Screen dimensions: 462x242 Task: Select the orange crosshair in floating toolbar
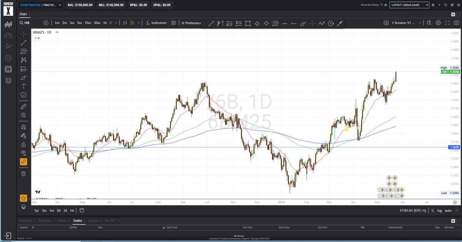(312, 23)
